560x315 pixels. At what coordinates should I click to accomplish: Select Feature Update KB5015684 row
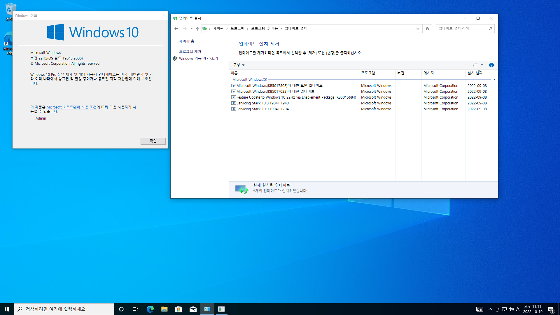point(361,97)
